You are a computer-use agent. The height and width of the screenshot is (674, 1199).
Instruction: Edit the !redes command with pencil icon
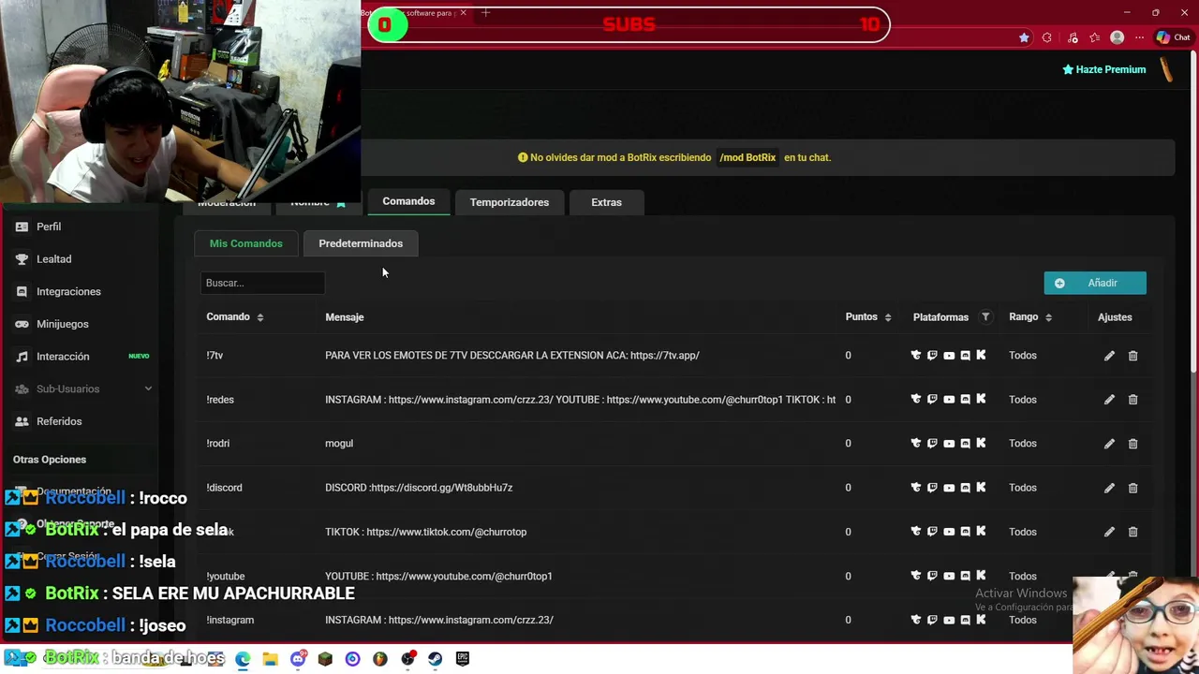coord(1109,400)
